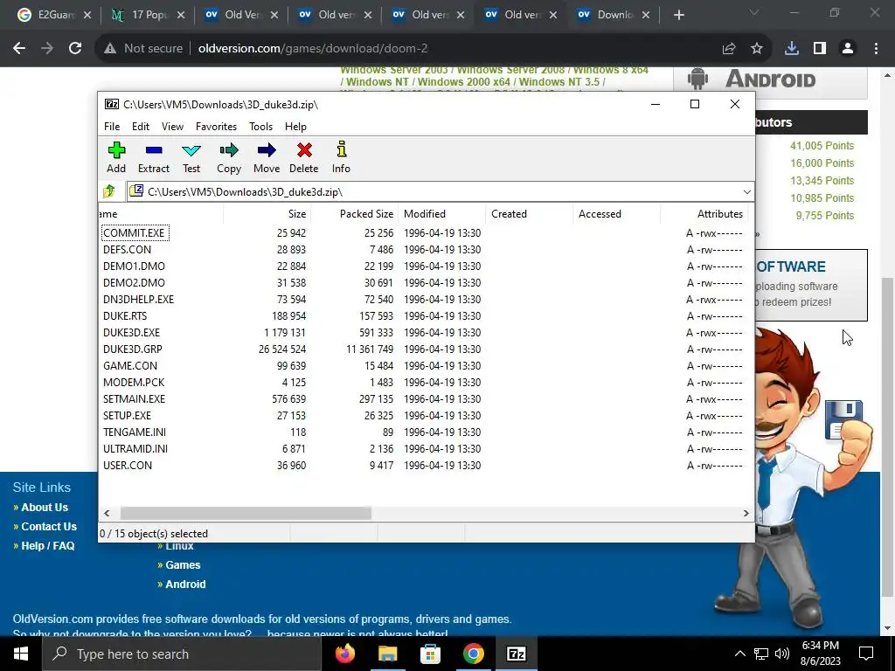Screen dimensions: 895x671
Task: Open the Chrome tab search chevron
Action: point(754,12)
